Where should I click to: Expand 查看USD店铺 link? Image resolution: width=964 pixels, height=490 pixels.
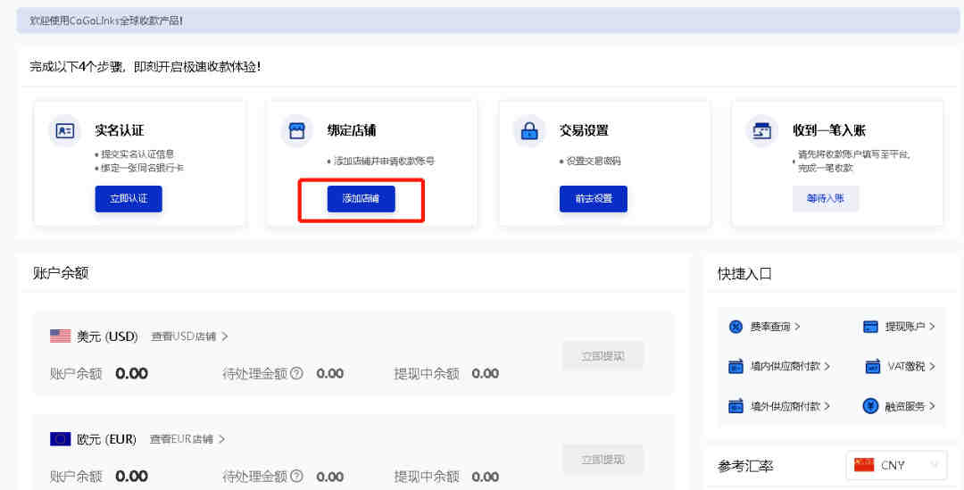point(189,336)
